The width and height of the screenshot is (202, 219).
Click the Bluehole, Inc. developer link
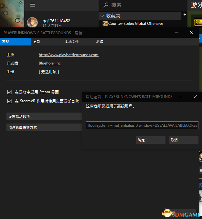(50, 63)
